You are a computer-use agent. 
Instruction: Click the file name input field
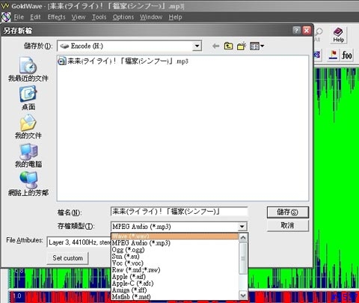coord(179,212)
